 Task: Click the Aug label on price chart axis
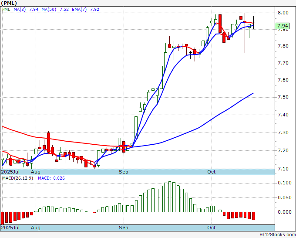pyautogui.click(x=36, y=172)
